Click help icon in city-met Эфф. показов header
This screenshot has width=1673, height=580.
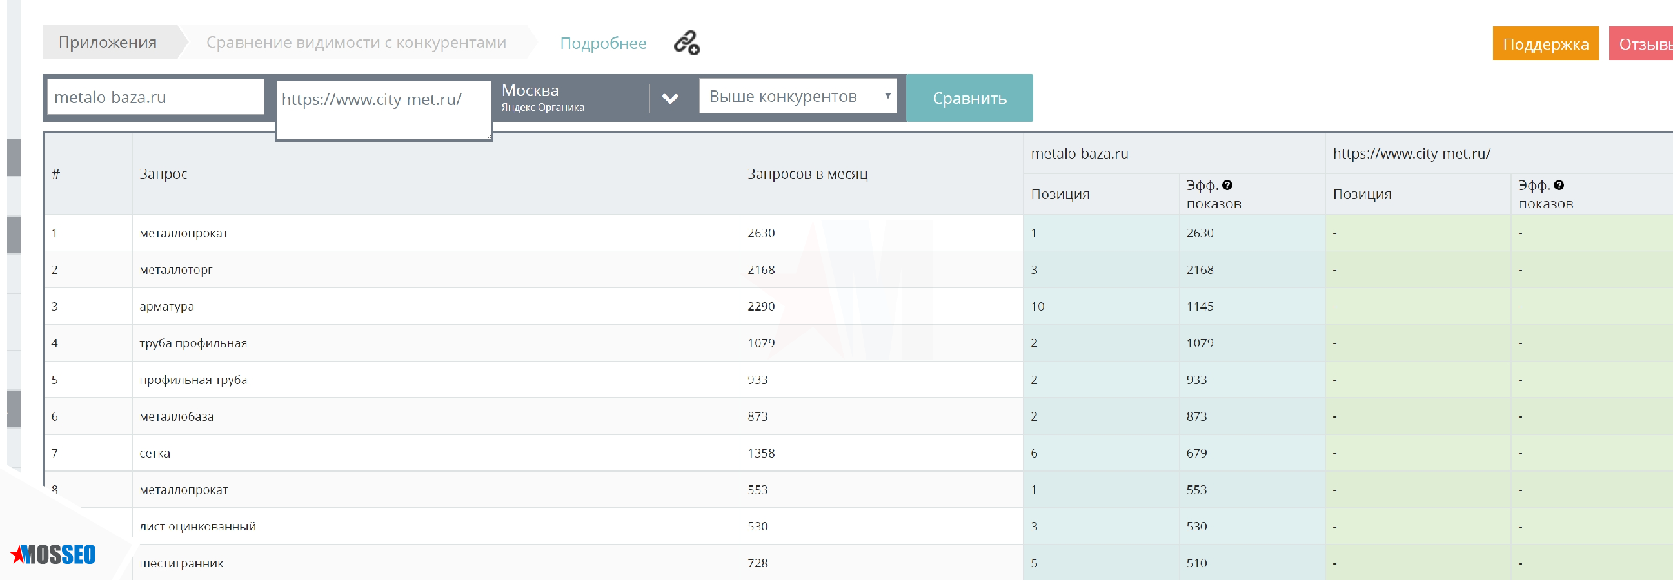[1559, 185]
